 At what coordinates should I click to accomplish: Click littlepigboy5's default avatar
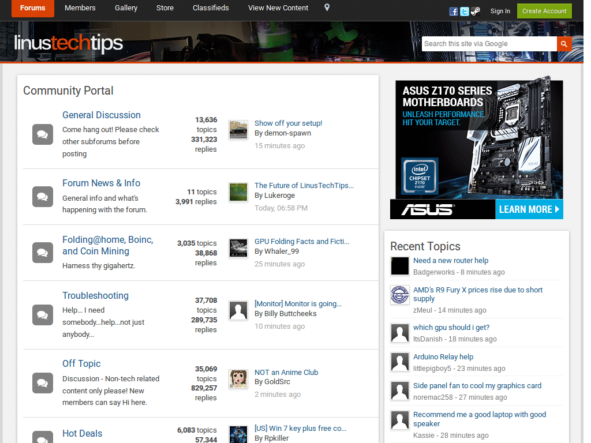click(x=399, y=362)
